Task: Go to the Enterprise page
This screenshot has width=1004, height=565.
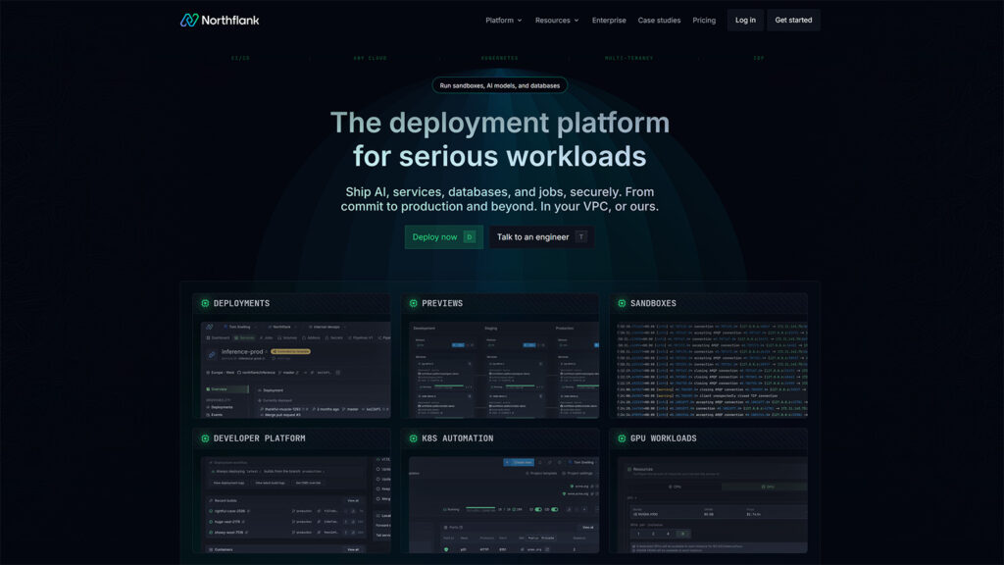Action: (x=608, y=20)
